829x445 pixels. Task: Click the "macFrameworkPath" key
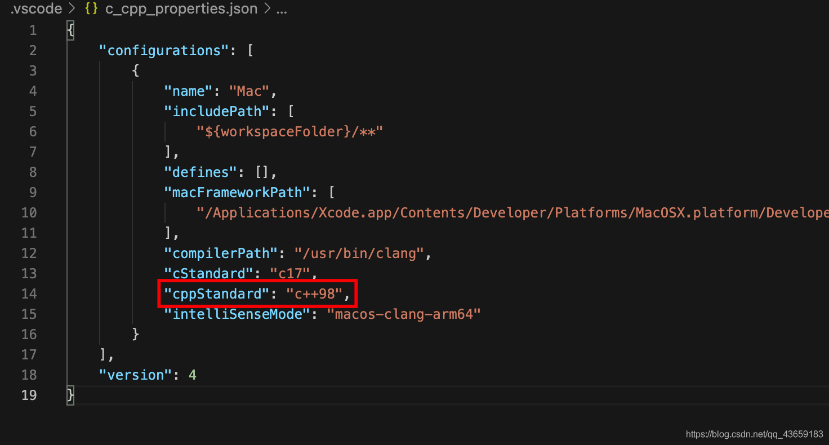(238, 192)
